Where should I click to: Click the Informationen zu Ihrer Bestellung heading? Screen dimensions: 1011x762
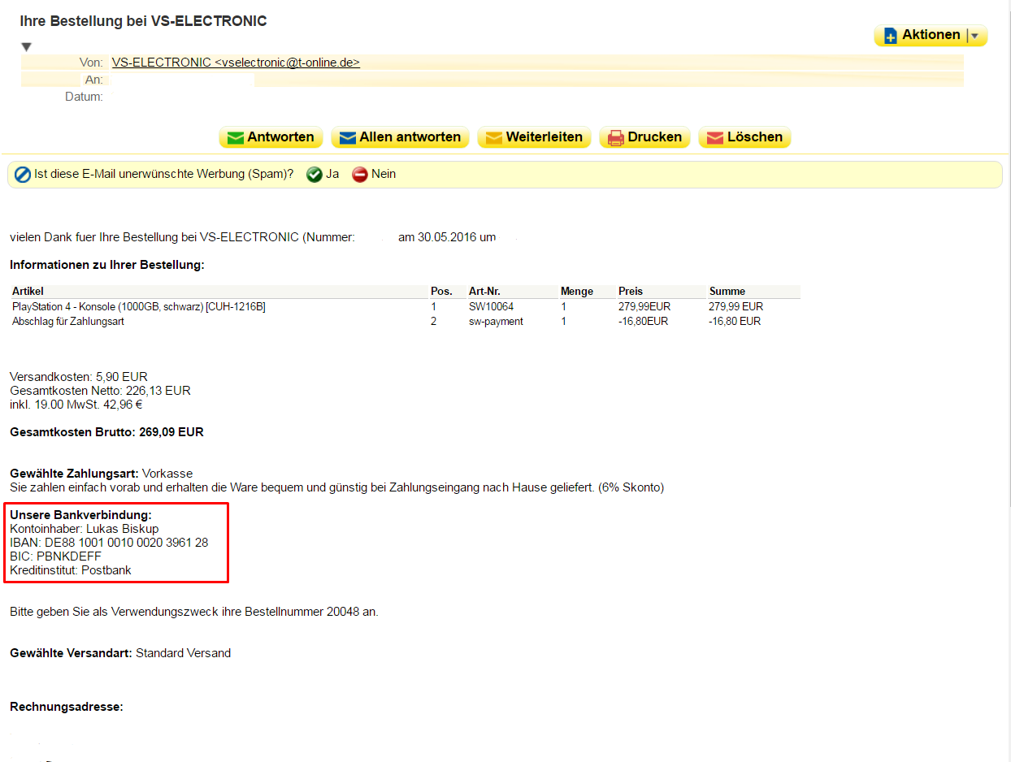(107, 265)
